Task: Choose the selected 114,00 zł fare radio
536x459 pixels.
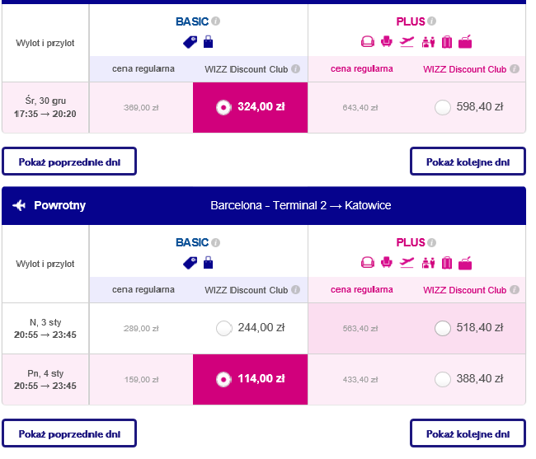Action: [x=224, y=379]
